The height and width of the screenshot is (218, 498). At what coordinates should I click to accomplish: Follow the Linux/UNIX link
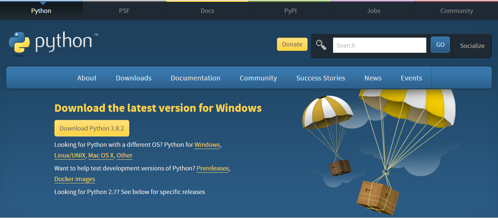[x=70, y=156]
